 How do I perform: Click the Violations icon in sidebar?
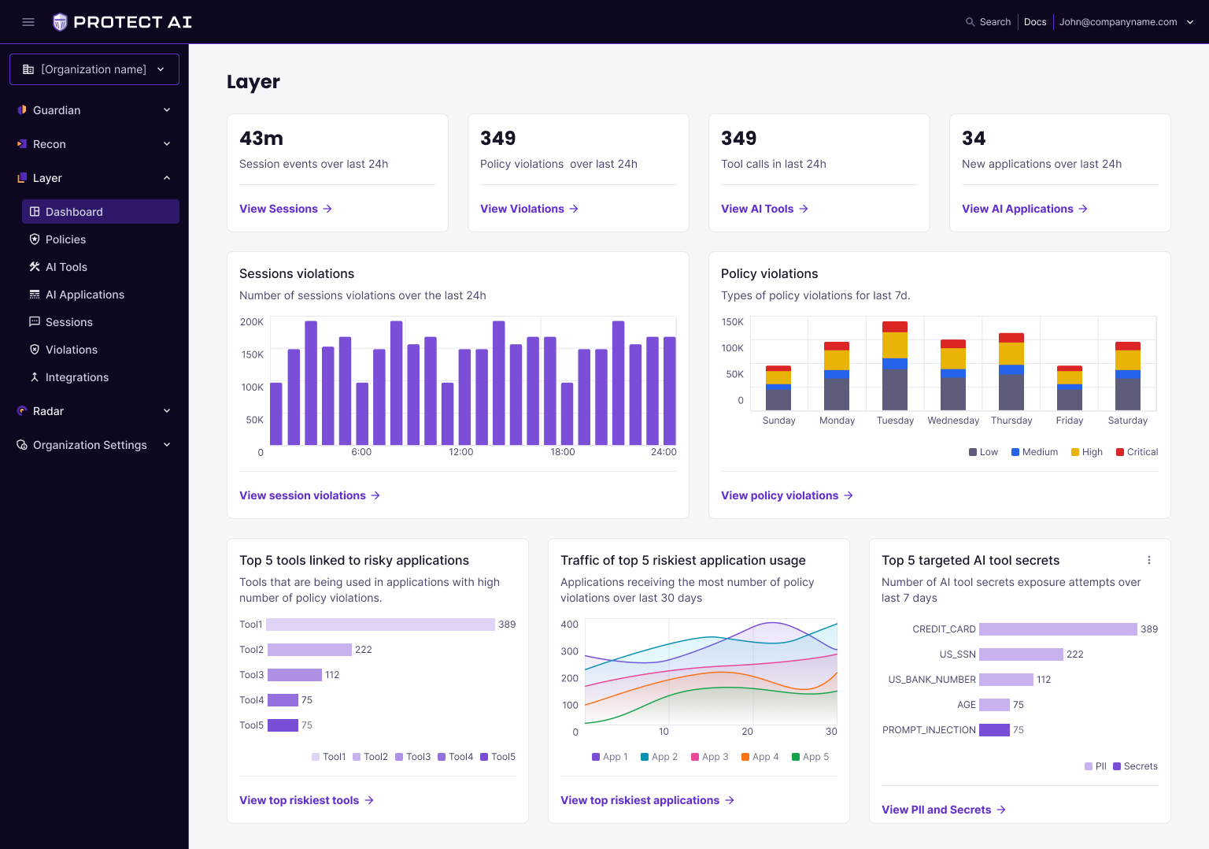pos(35,350)
